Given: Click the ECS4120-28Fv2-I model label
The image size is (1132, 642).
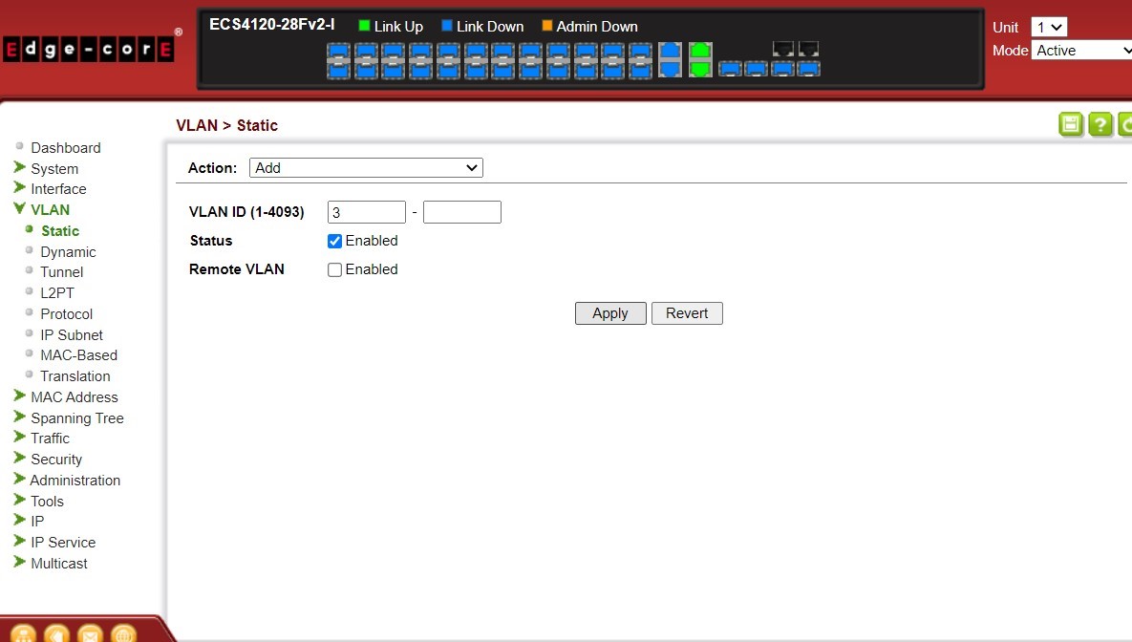Looking at the screenshot, I should click(x=272, y=25).
